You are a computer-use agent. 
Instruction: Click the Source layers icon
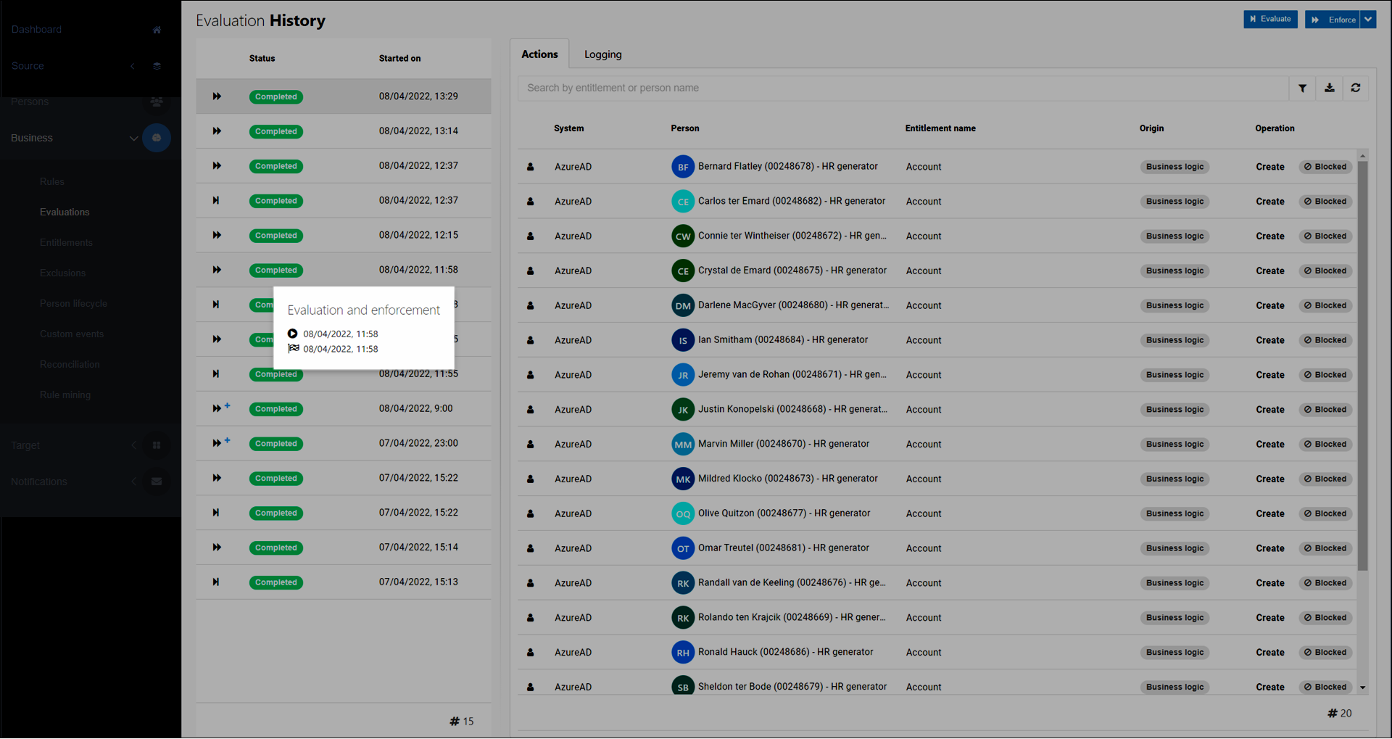(x=157, y=65)
